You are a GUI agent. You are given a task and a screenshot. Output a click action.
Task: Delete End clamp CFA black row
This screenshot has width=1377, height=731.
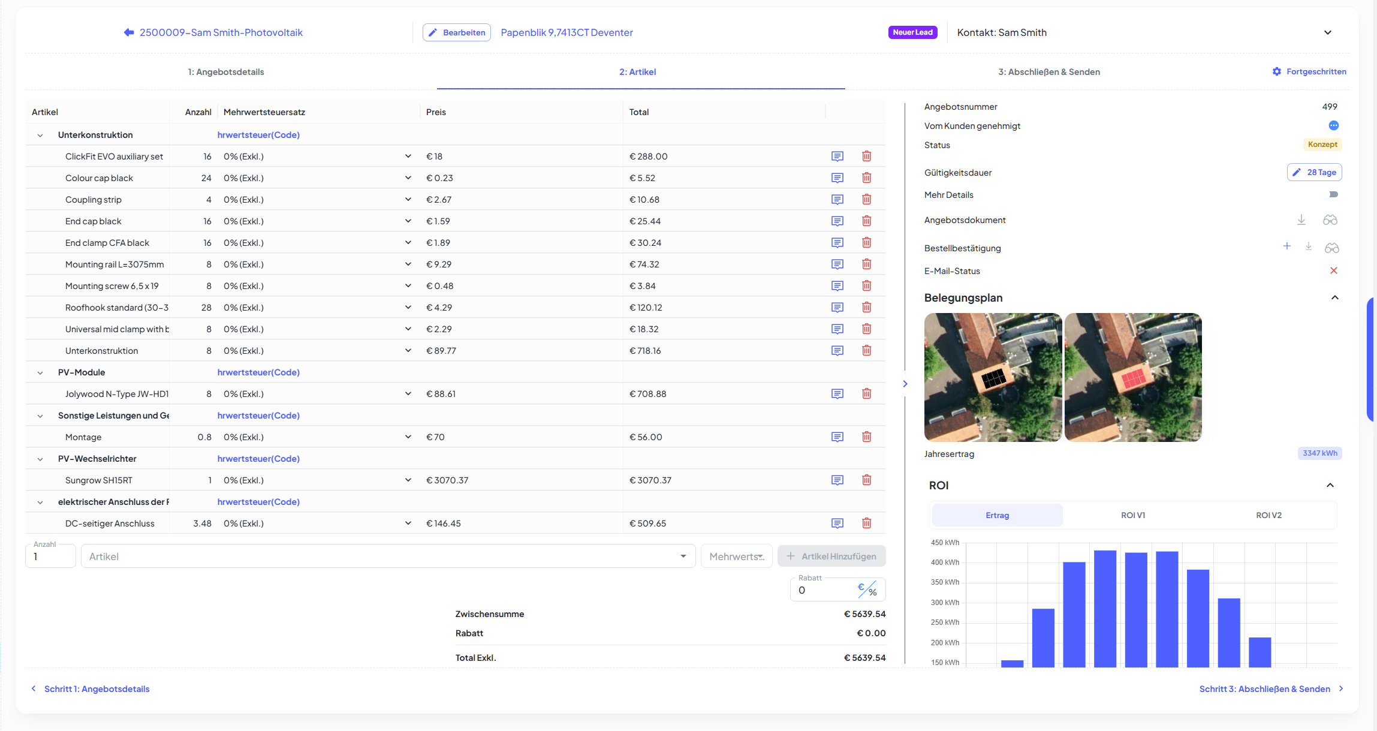867,243
